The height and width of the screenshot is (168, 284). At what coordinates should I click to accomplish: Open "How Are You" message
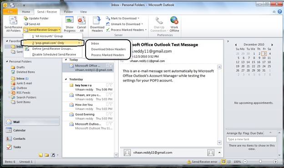88,107
